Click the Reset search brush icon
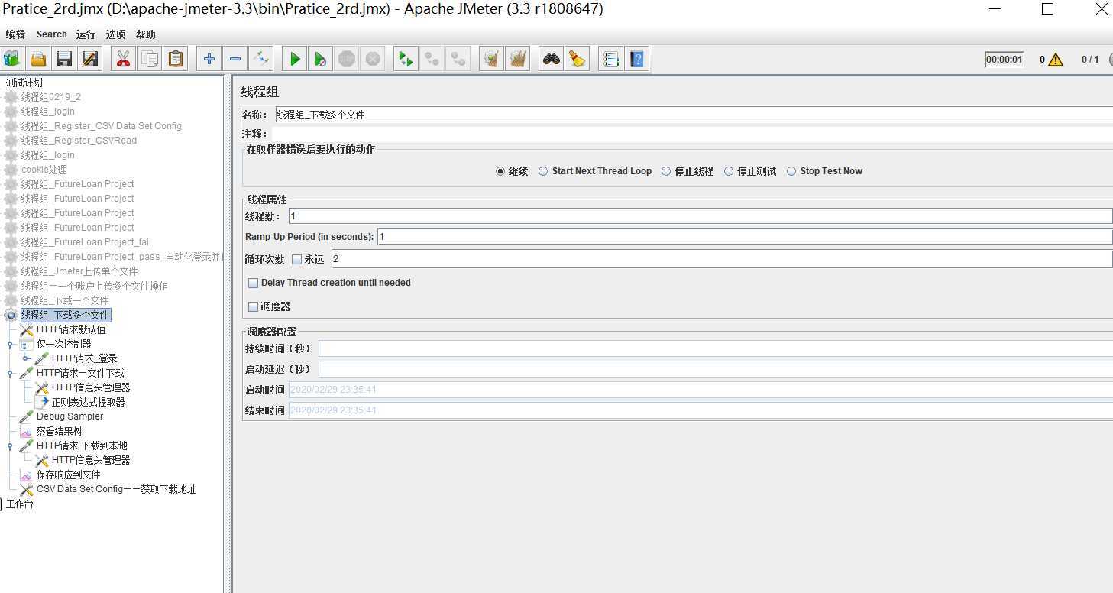 (577, 59)
